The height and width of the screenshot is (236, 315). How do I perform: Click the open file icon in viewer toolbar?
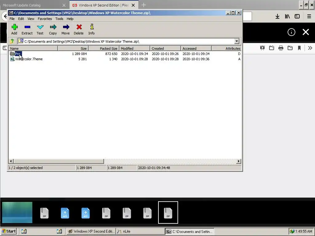click(x=272, y=48)
